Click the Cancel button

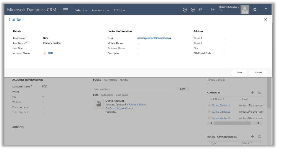[258, 72]
